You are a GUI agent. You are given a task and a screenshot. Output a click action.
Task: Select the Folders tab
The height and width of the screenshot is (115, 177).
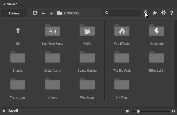coord(14,13)
